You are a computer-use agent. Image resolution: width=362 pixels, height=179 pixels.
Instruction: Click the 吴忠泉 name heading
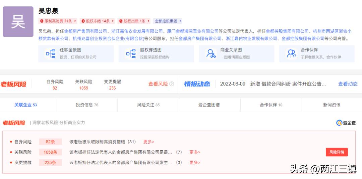tap(49, 11)
